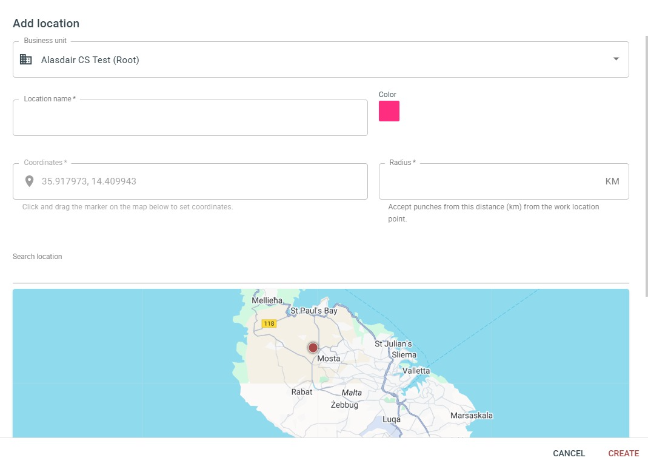648x466 pixels.
Task: Click the business unit building icon
Action: (x=25, y=59)
